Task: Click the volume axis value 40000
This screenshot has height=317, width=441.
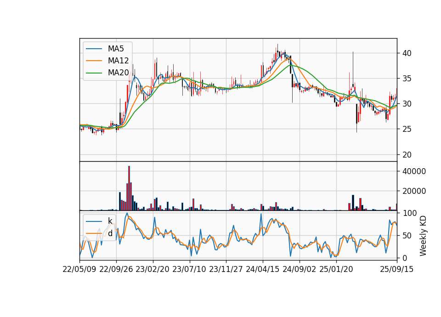Action: pyautogui.click(x=414, y=171)
